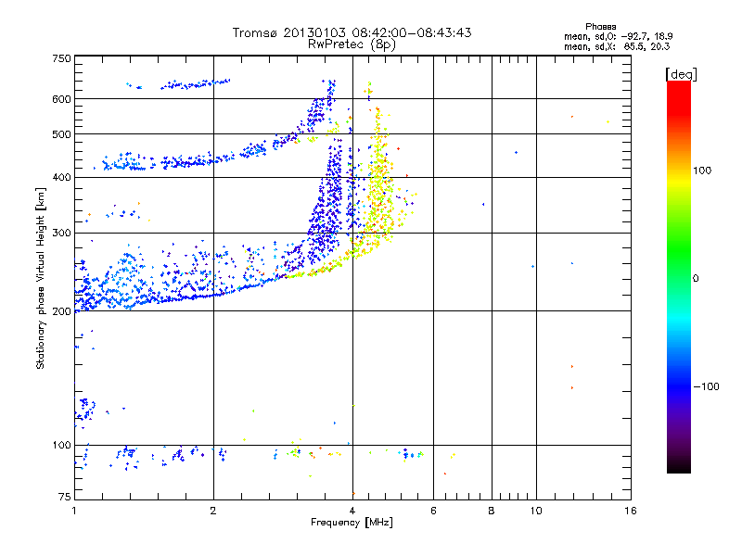Click the frequency axis label "1"
The image size is (742, 556).
tap(74, 511)
